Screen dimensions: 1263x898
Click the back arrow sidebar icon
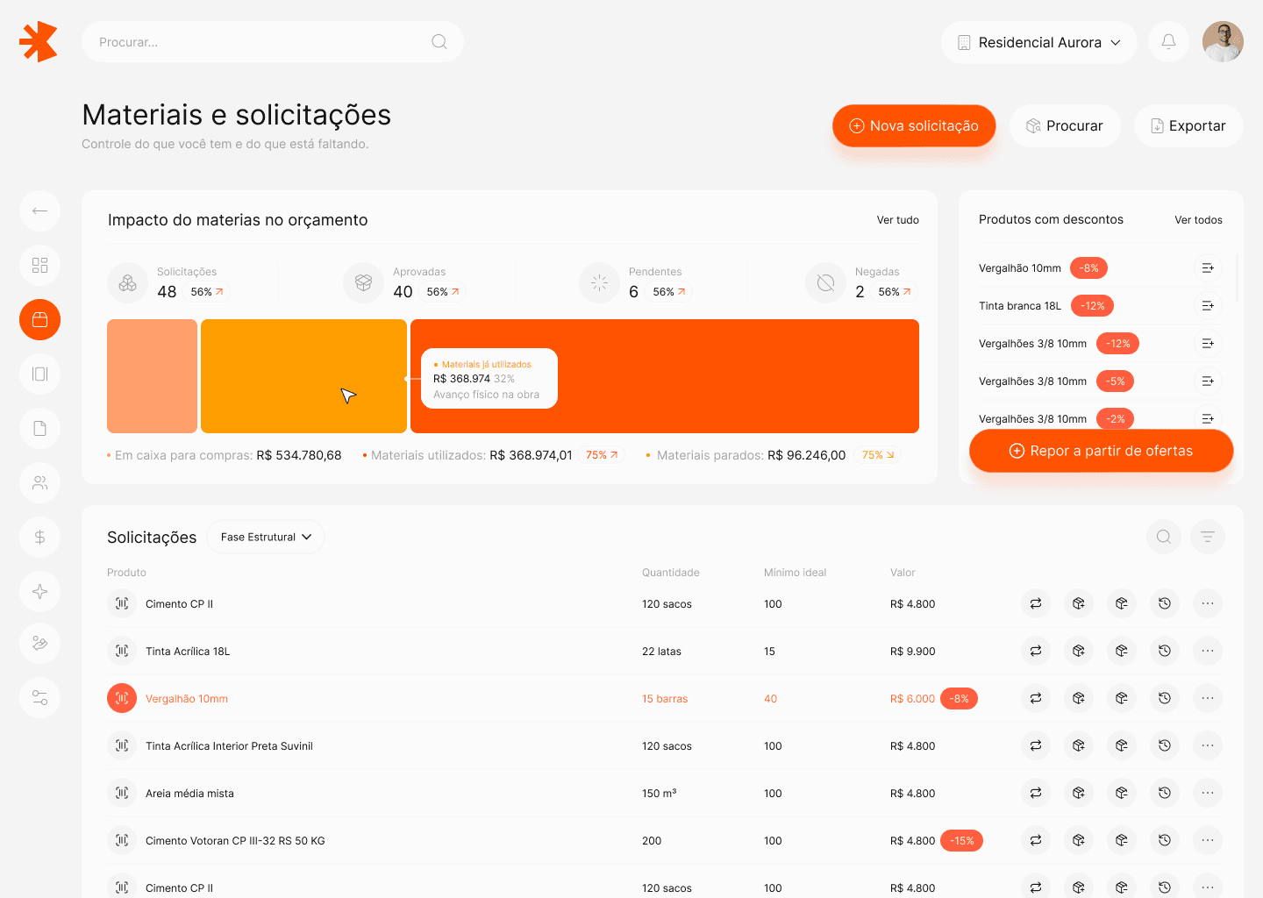(39, 210)
